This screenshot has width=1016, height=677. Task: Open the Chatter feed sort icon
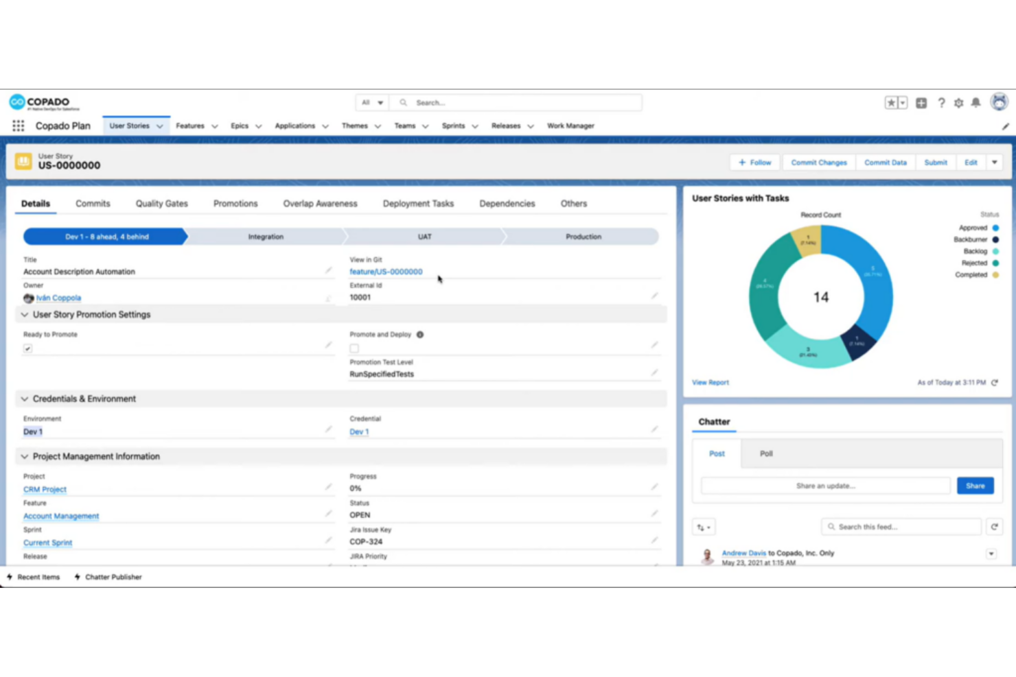704,527
